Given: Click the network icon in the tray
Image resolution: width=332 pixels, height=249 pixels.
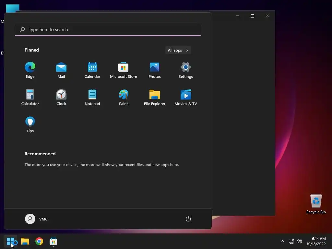Looking at the screenshot, I should tap(291, 241).
